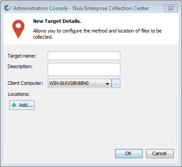The image size is (182, 167).
Task: Click the "Client Computer:" label
Action: tap(25, 83)
